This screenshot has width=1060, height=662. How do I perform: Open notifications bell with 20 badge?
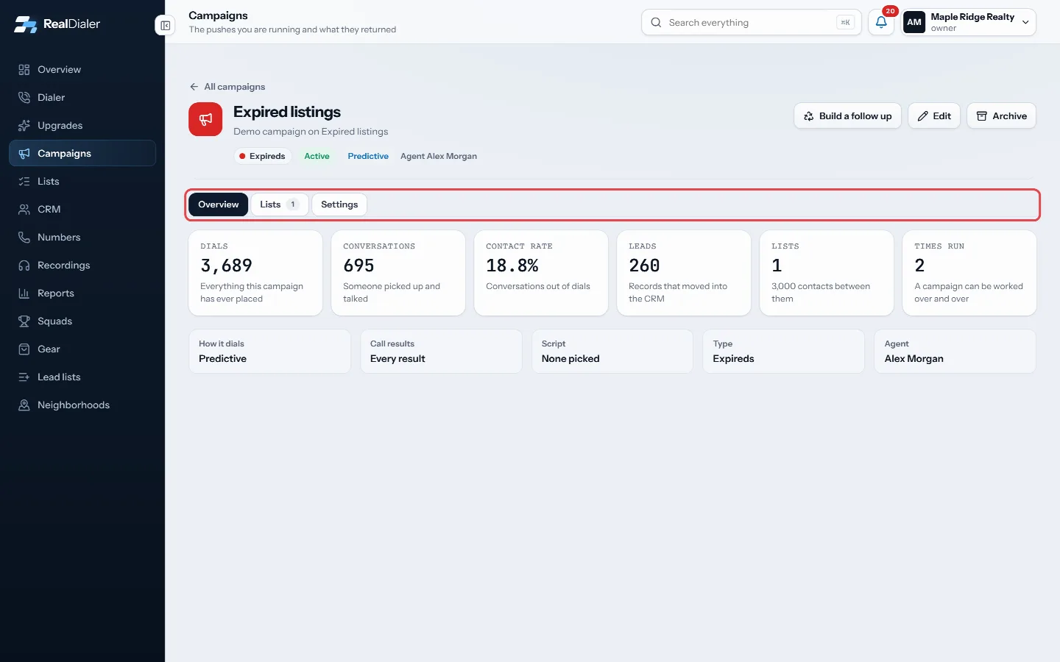881,22
